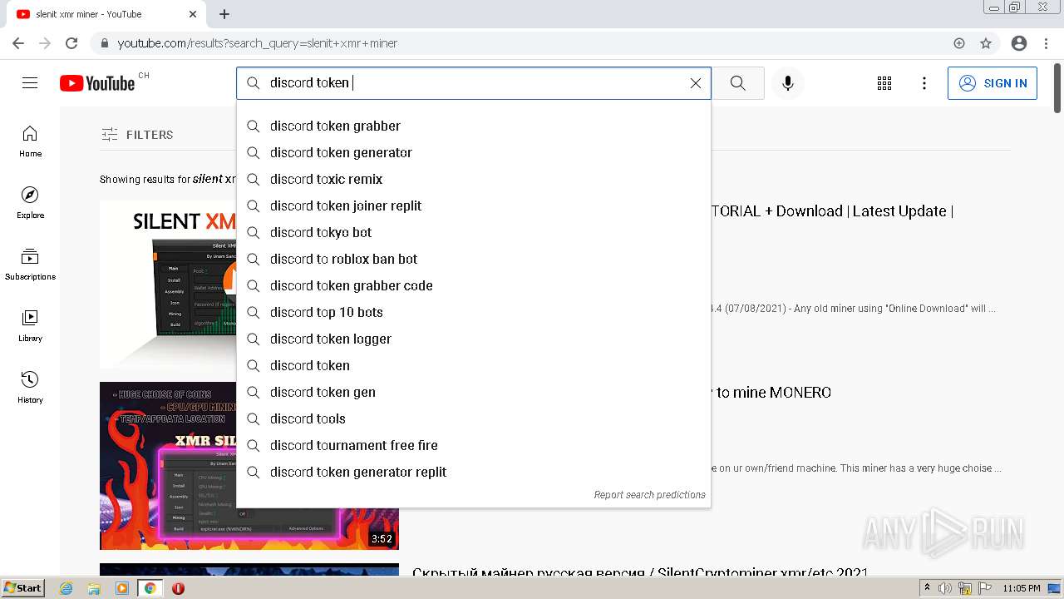Show the clock reading 11:05 PM
Image resolution: width=1064 pixels, height=599 pixels.
coord(1022,588)
